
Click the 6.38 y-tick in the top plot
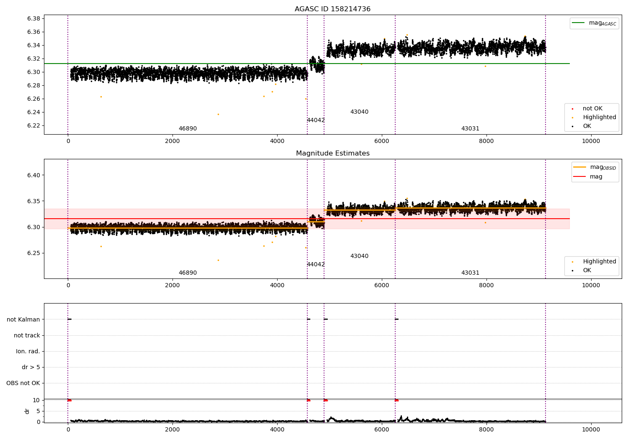[33, 19]
